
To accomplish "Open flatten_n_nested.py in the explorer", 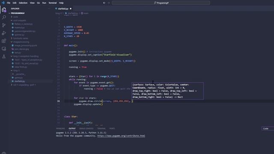I will point(24,24).
